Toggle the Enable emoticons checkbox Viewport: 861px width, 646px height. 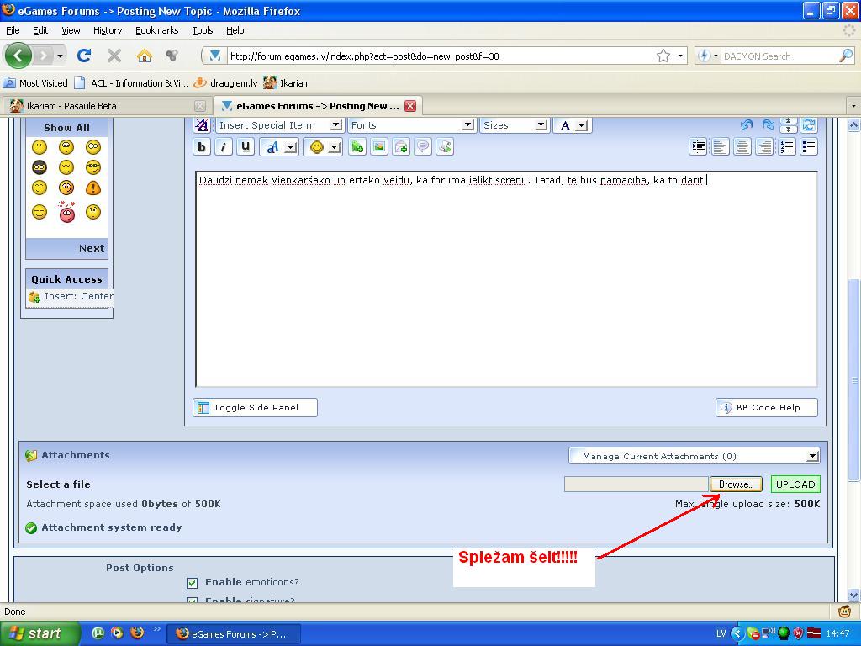pyautogui.click(x=193, y=582)
